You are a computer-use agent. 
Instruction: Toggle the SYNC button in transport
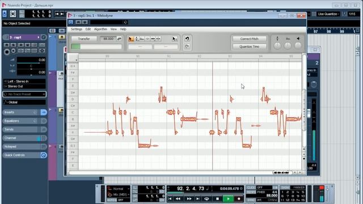[251, 200]
